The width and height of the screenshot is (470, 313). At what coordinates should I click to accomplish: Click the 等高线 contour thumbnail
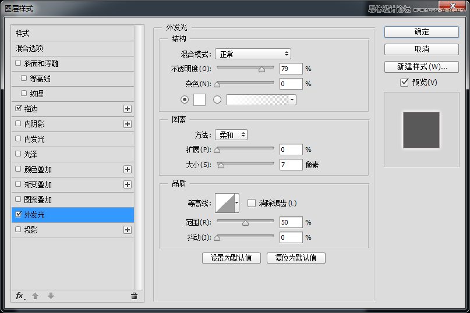(x=225, y=203)
